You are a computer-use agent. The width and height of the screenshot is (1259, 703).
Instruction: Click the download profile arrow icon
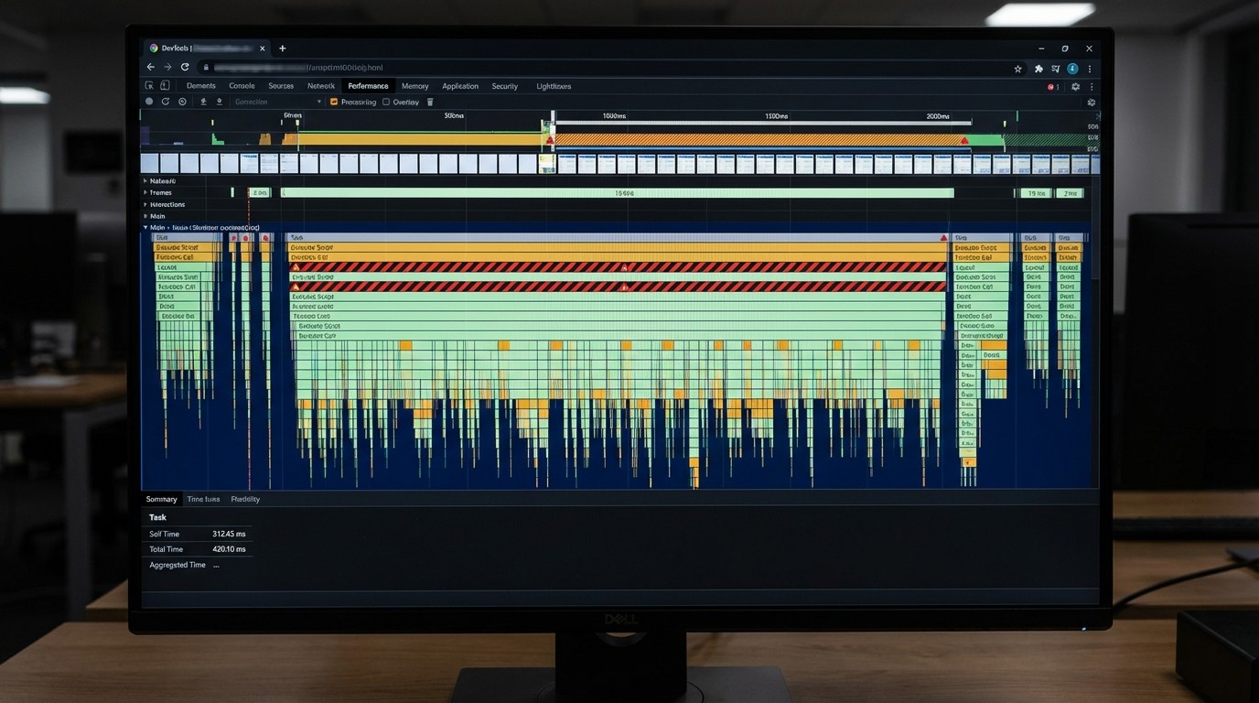tap(220, 102)
